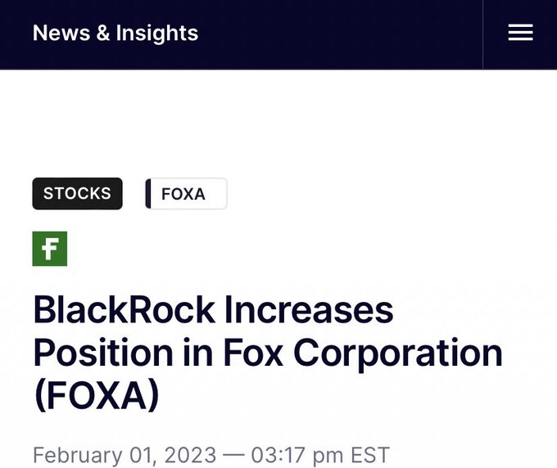Viewport: 557px width, 468px height.
Task: Open the FOXA ticker tag
Action: point(186,193)
